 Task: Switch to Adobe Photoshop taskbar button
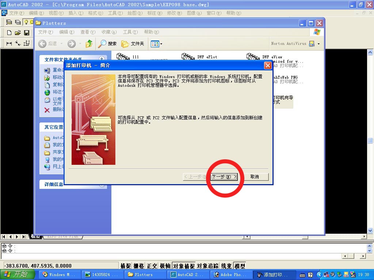coord(231,275)
